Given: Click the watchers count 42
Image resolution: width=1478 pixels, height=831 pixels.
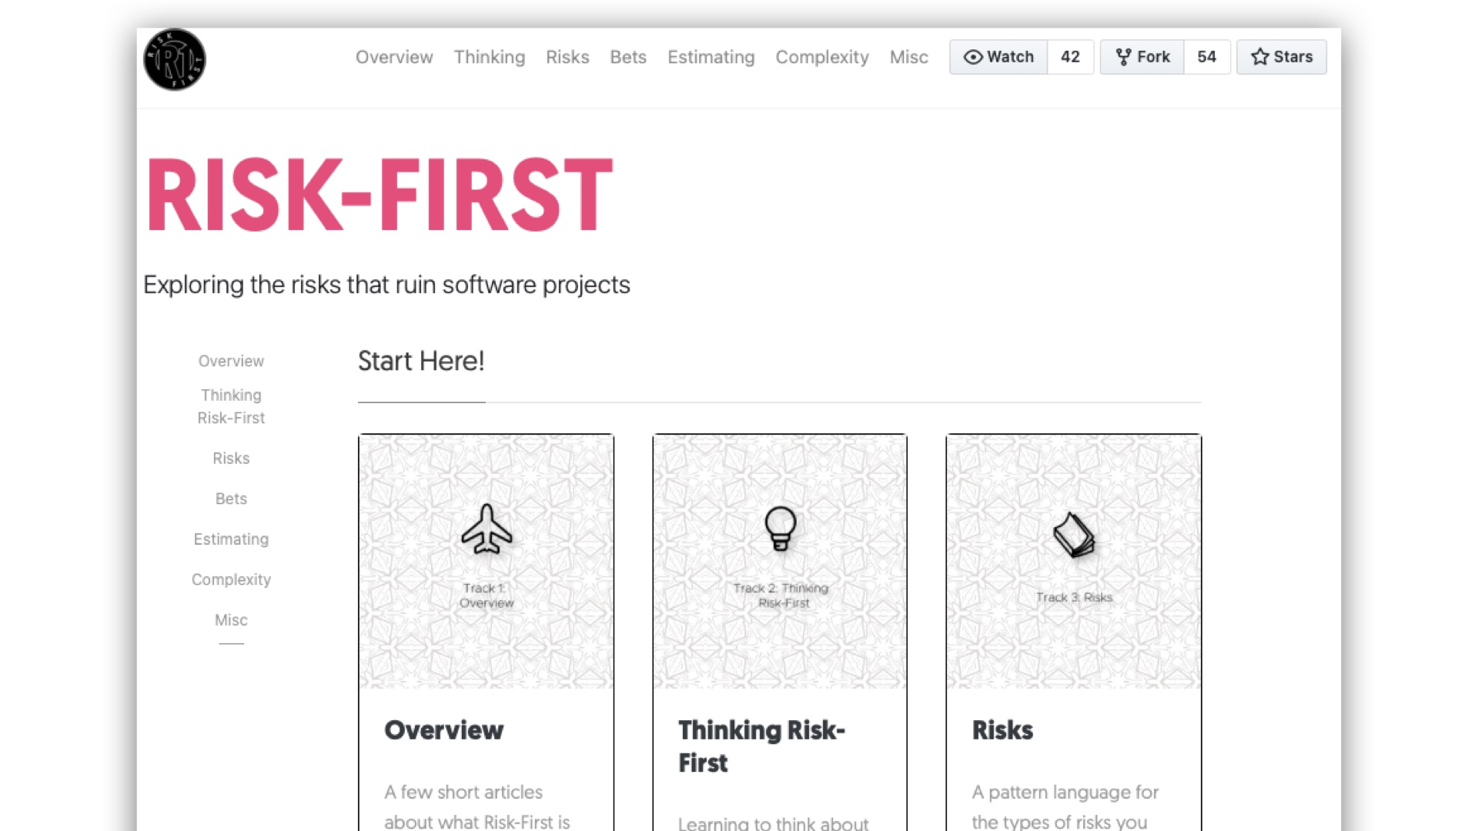Looking at the screenshot, I should pyautogui.click(x=1070, y=57).
